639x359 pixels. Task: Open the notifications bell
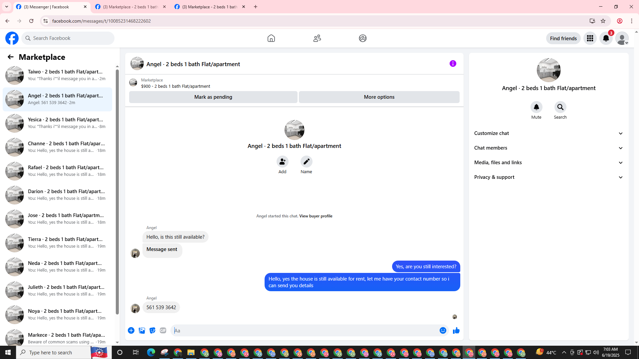pos(606,38)
